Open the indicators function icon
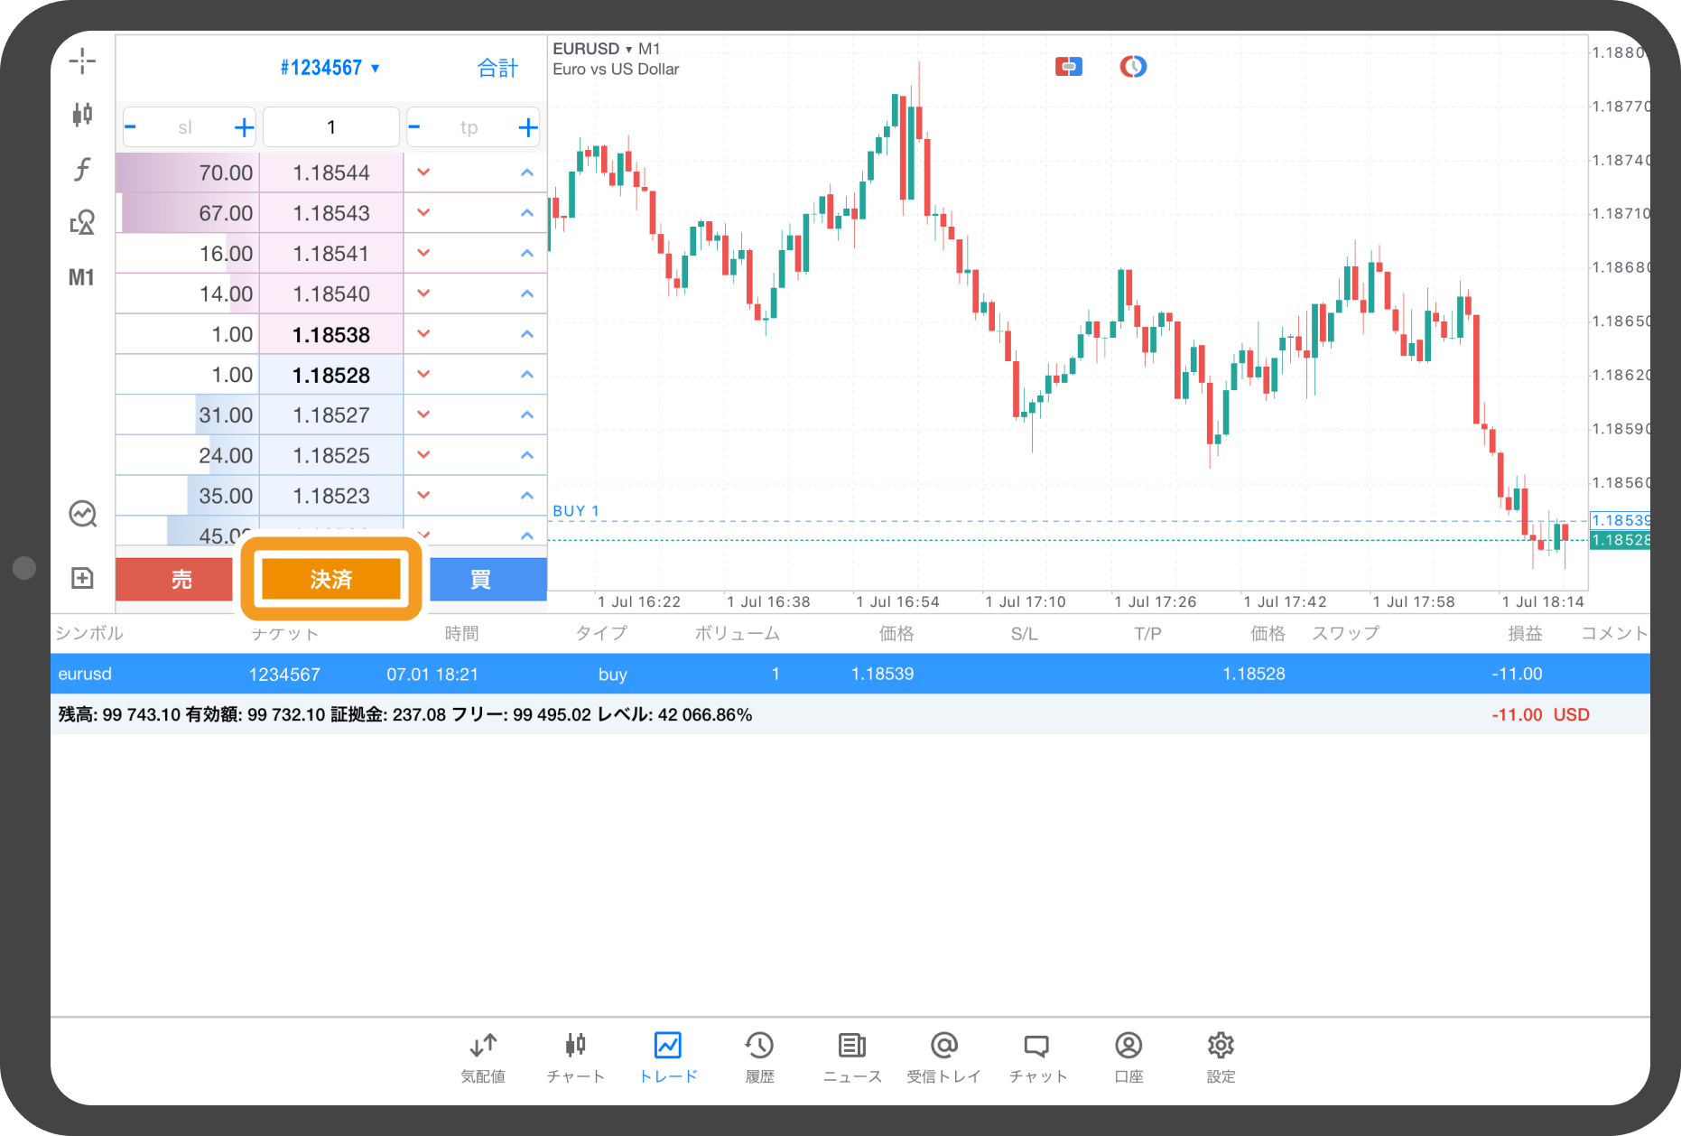The image size is (1681, 1136). [x=82, y=169]
